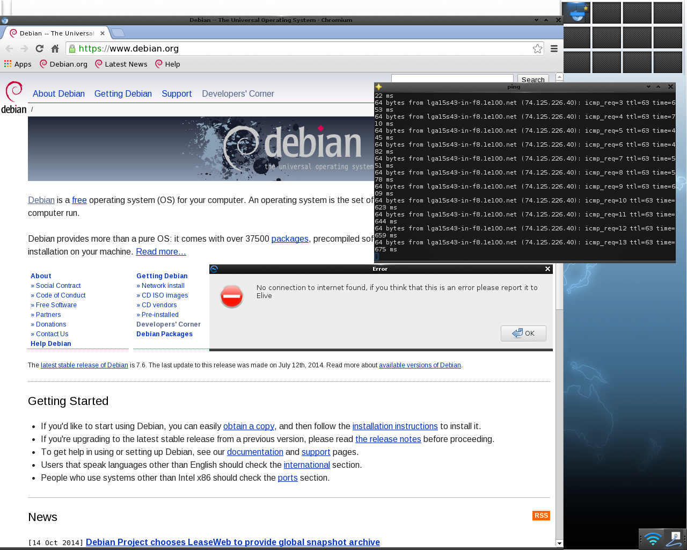Viewport: 687px width, 550px height.
Task: Open the obtain a copy link
Action: (x=249, y=426)
